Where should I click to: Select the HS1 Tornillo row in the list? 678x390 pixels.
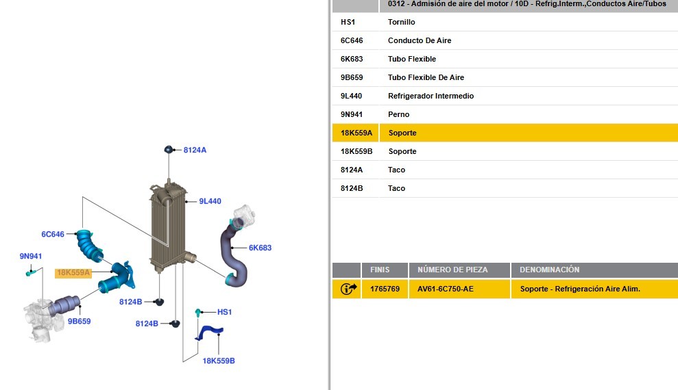pos(505,22)
